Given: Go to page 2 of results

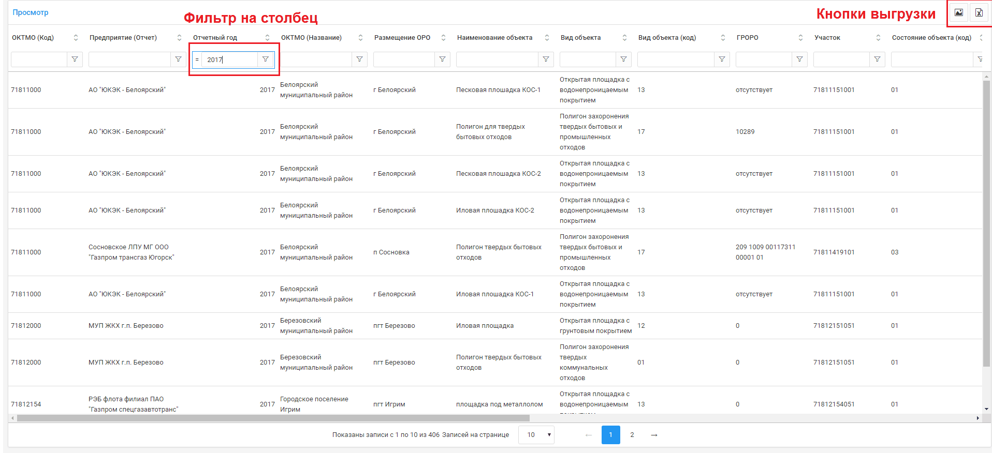Looking at the screenshot, I should [x=632, y=435].
